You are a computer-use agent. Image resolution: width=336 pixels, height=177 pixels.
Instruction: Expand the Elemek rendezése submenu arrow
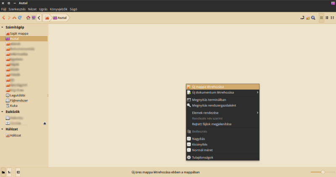coord(257,113)
